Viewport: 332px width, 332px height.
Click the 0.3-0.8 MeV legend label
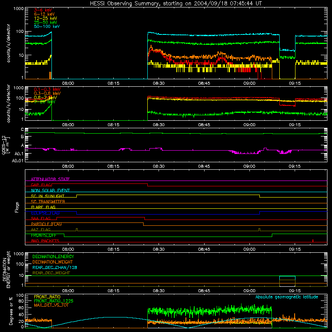tap(47, 93)
